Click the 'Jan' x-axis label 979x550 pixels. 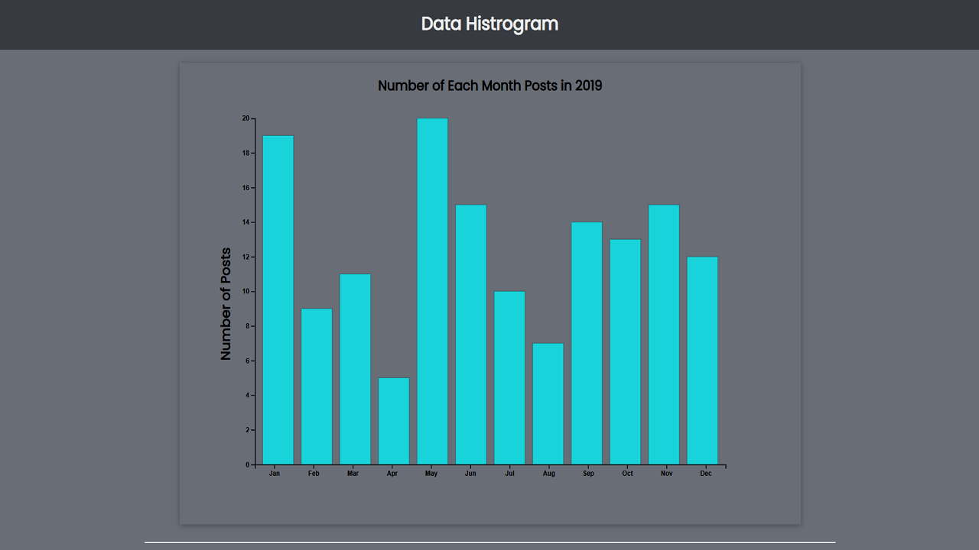pos(275,474)
